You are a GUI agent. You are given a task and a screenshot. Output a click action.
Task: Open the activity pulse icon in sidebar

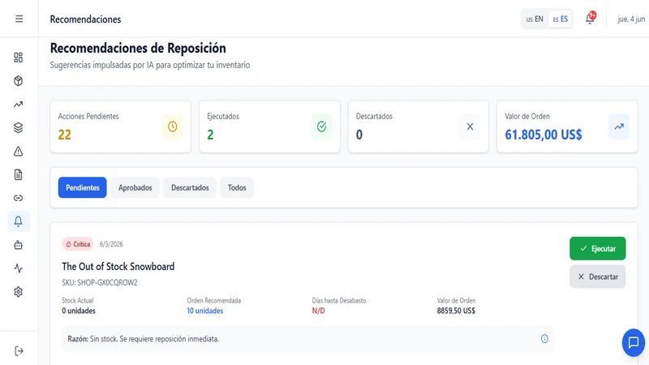[18, 268]
